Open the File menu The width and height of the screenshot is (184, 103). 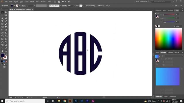(x=6, y=2)
